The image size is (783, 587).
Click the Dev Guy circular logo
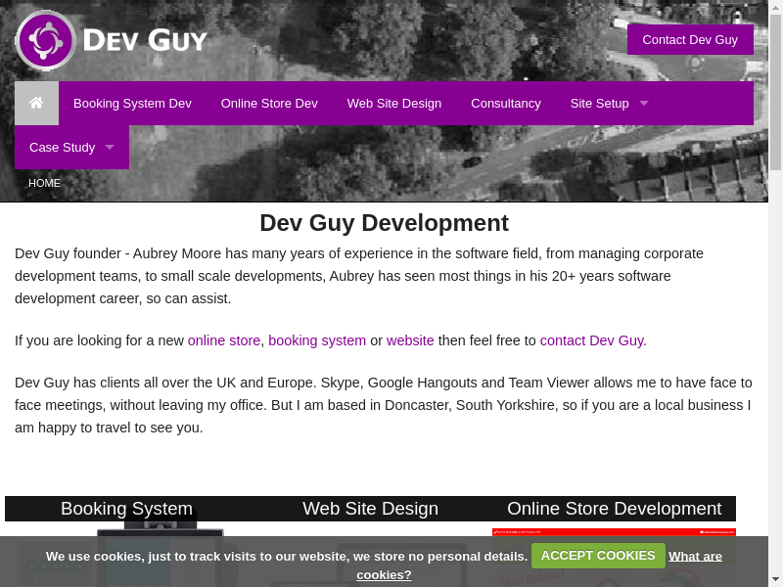click(x=45, y=40)
